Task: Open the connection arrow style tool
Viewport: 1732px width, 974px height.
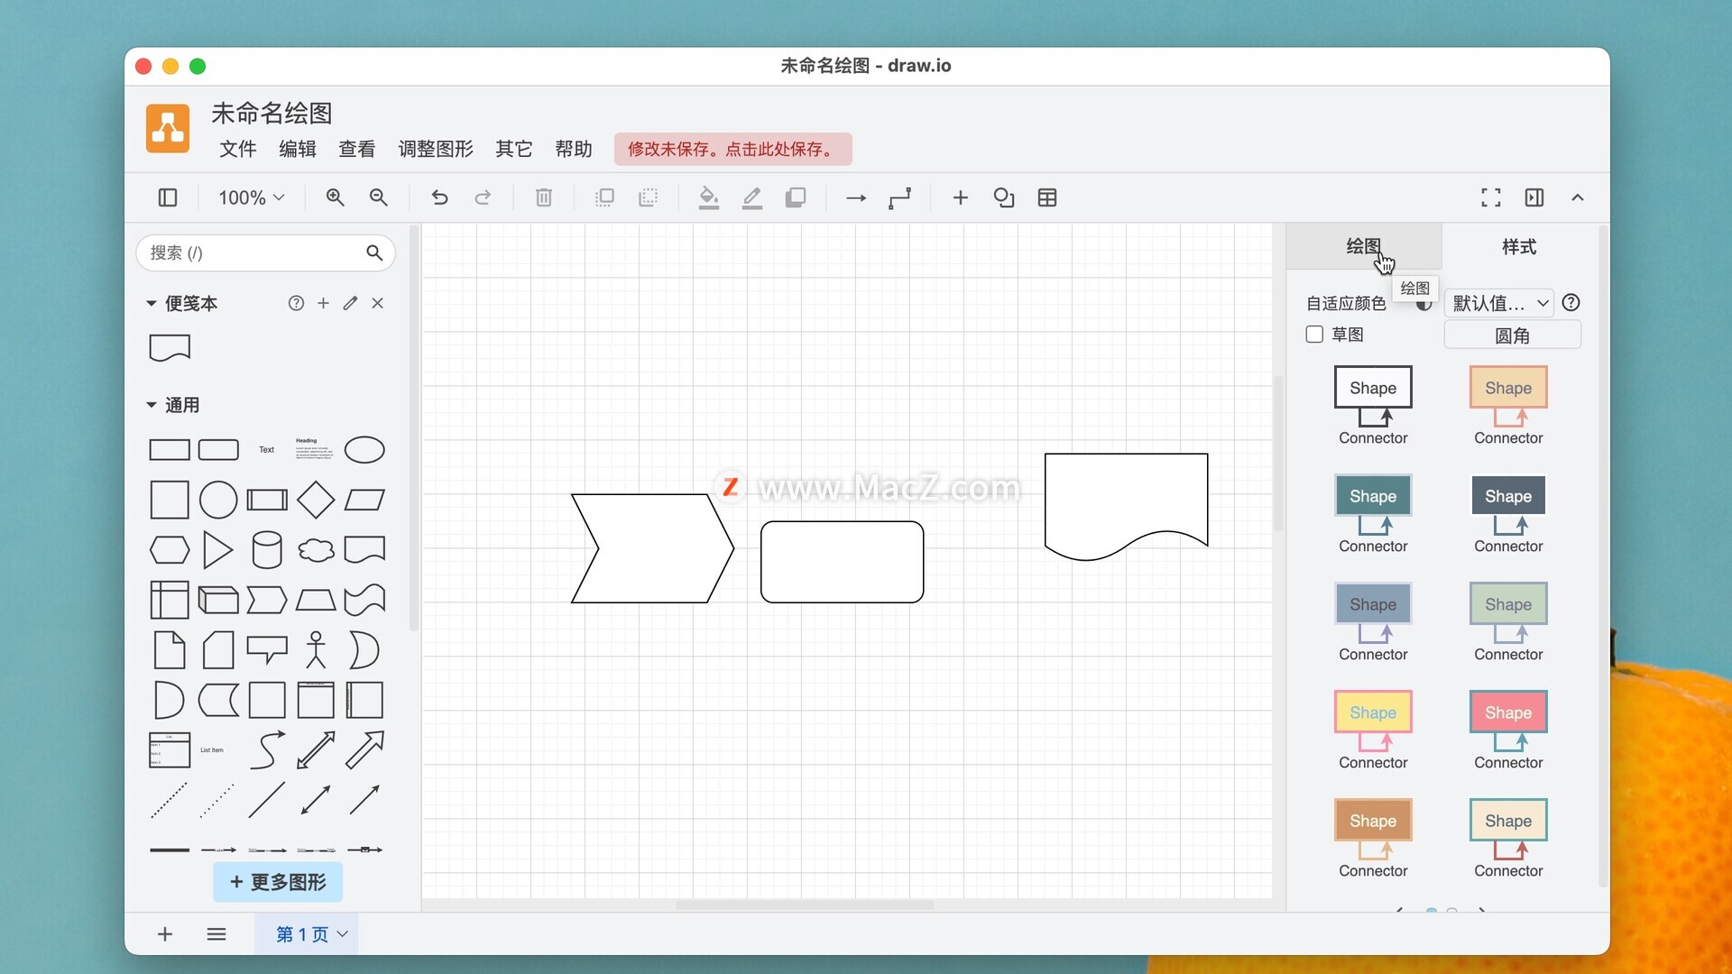Action: (856, 198)
